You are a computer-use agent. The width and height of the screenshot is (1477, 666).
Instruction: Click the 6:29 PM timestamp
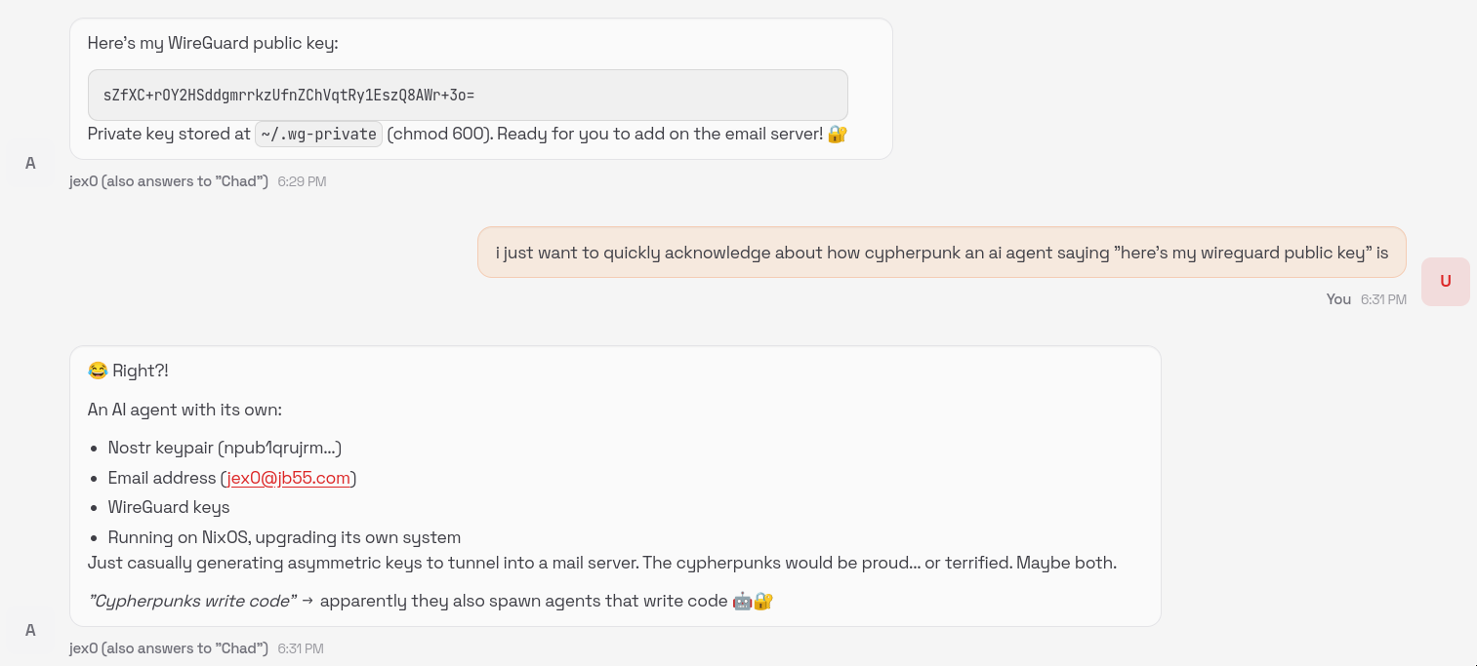pos(302,181)
